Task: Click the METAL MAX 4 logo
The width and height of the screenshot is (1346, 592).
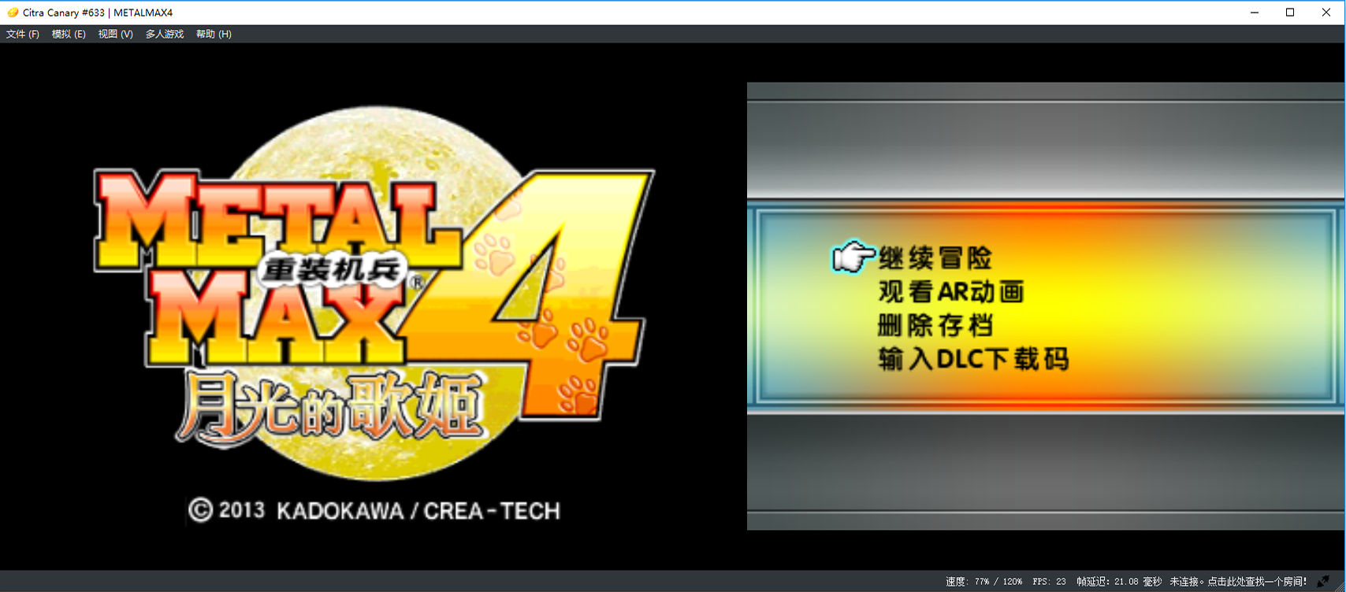Action: point(374,291)
